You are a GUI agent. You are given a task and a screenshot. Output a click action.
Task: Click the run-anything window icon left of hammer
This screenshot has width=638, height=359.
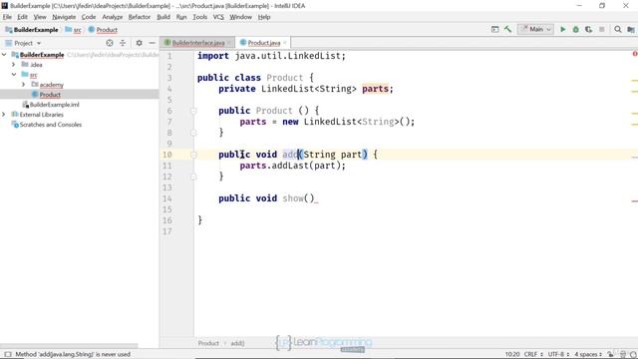(494, 29)
